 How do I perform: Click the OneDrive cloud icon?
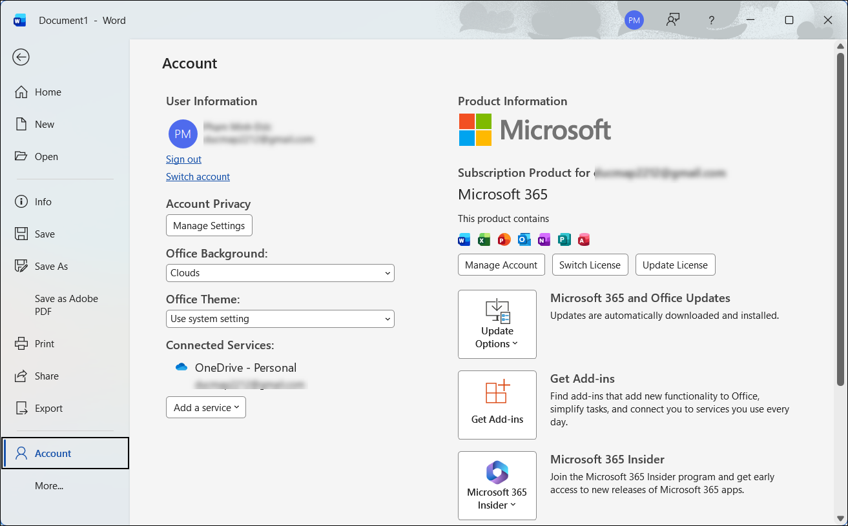tap(181, 367)
